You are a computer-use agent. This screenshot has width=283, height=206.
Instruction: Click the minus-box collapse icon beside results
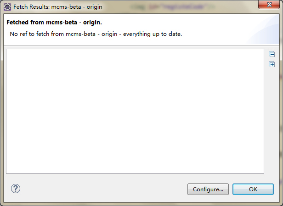272,54
